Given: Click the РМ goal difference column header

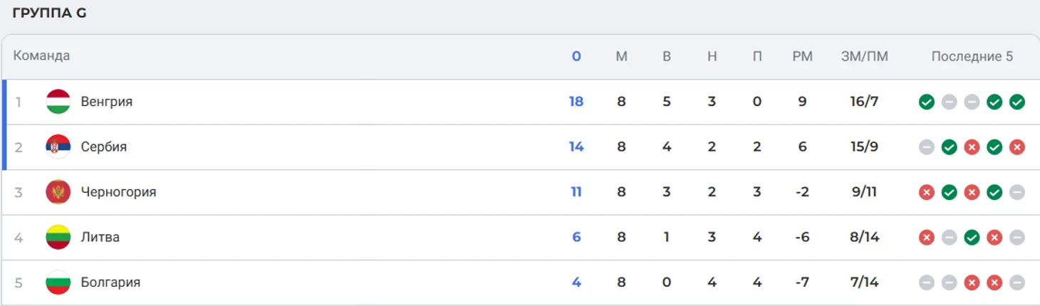Looking at the screenshot, I should click(x=802, y=56).
